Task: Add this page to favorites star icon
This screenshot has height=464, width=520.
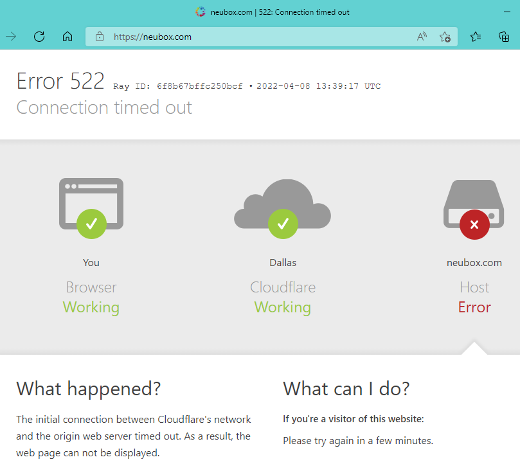Action: tap(445, 37)
